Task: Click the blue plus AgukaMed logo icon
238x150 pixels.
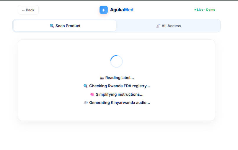Action: [104, 10]
